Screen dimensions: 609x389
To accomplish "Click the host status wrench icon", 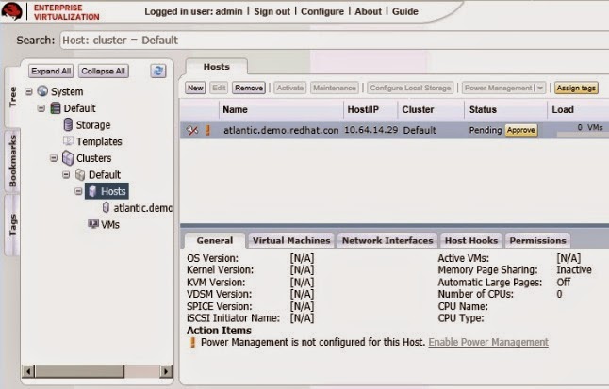I will point(192,130).
